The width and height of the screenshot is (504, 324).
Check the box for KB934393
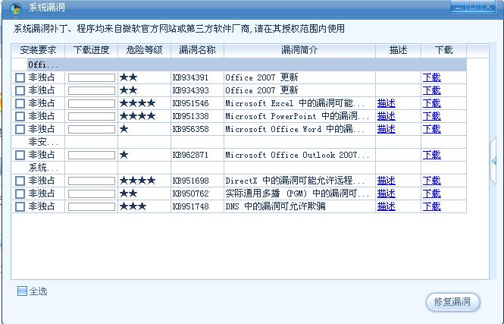tap(20, 90)
